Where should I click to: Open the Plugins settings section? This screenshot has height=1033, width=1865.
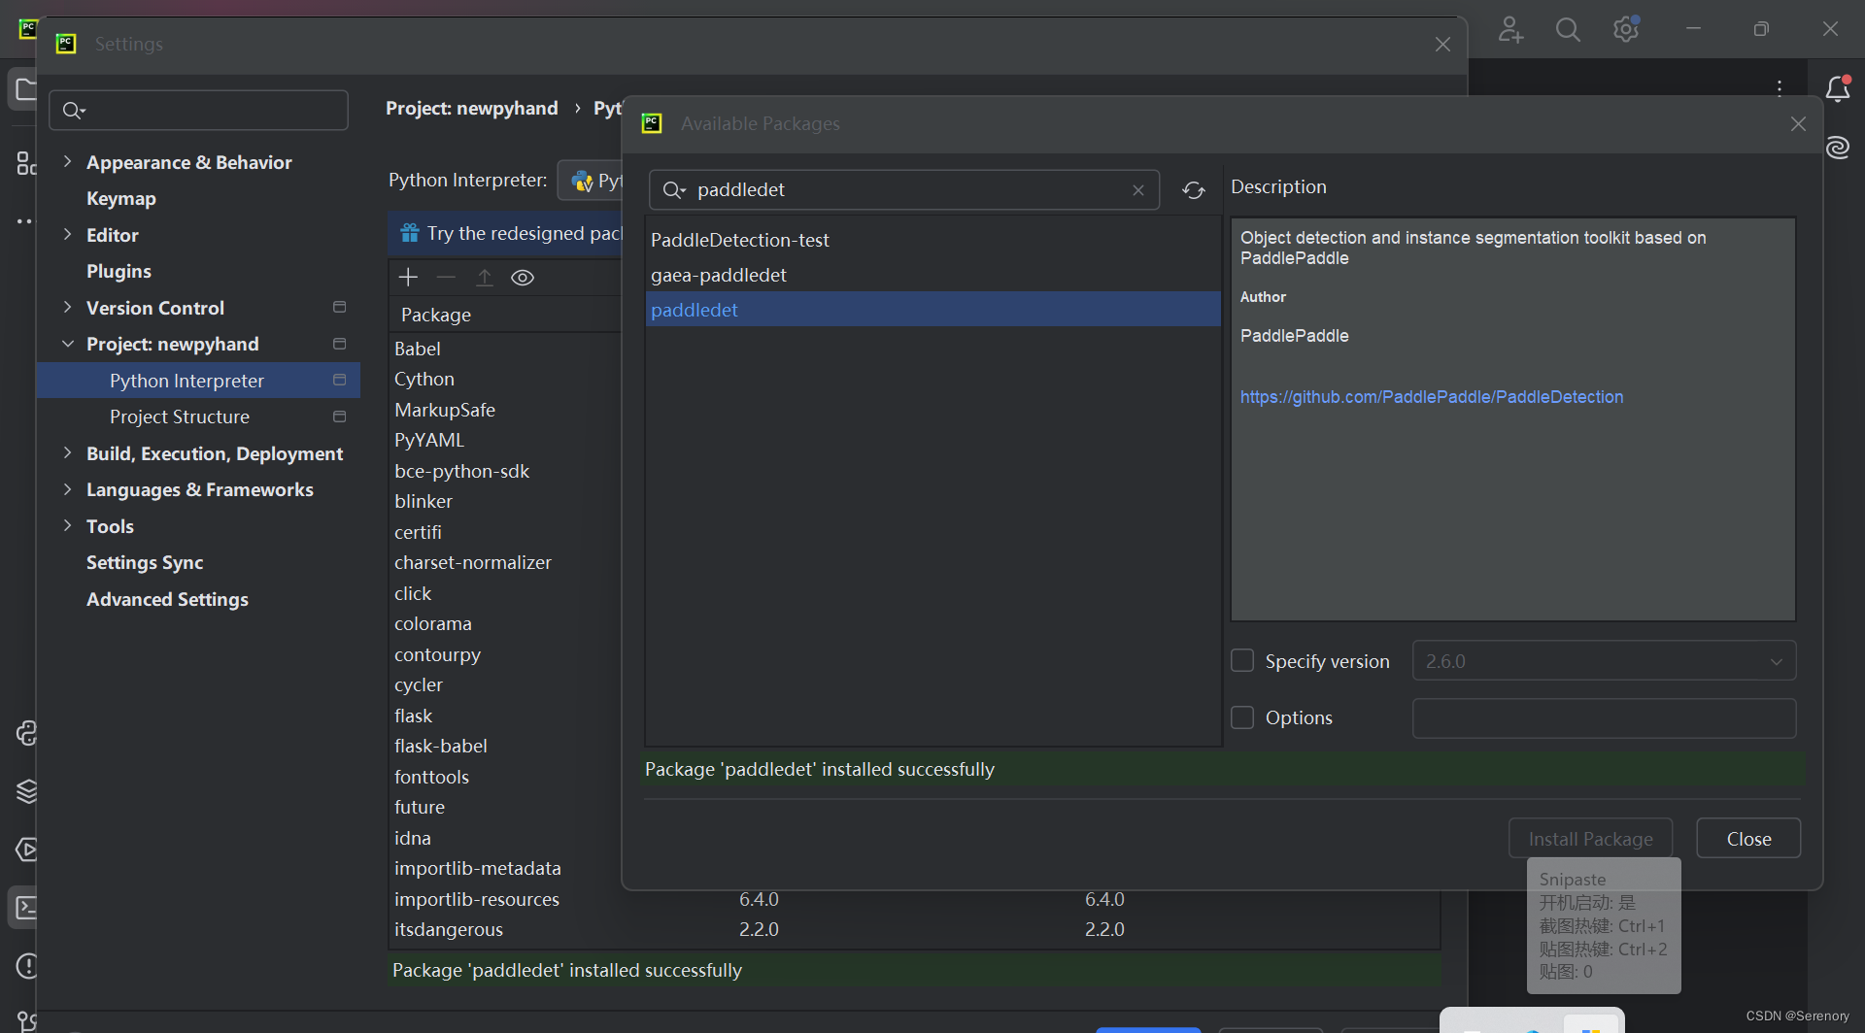click(x=119, y=271)
